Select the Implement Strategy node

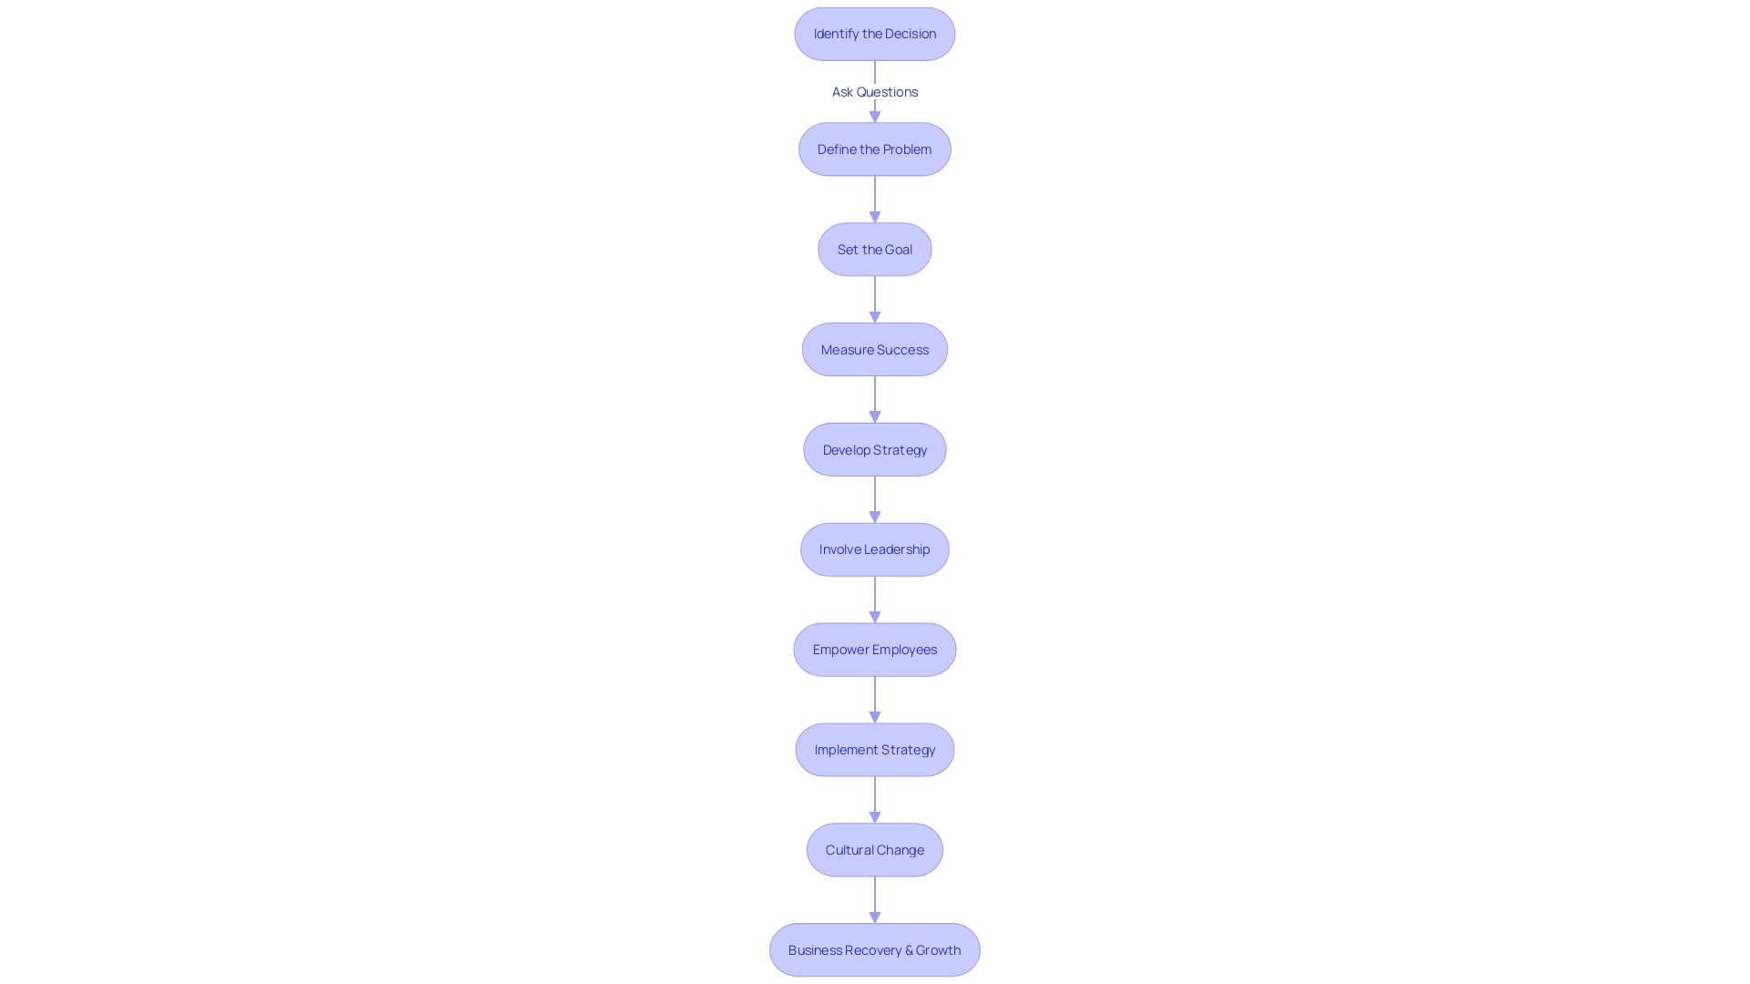tap(874, 749)
